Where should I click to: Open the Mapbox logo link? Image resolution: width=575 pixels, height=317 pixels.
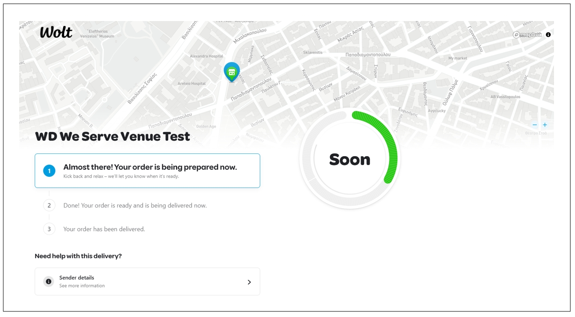click(x=527, y=35)
